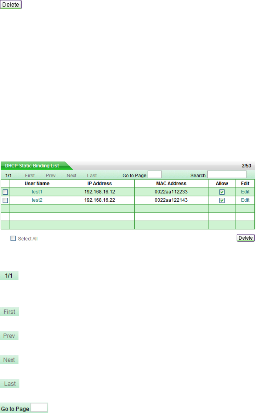The image size is (256, 413).
Task: Click Last in the table pagination bar
Action: (92, 176)
